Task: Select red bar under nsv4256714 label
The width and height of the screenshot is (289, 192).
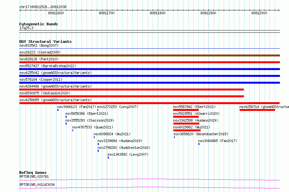Action: coord(257,110)
